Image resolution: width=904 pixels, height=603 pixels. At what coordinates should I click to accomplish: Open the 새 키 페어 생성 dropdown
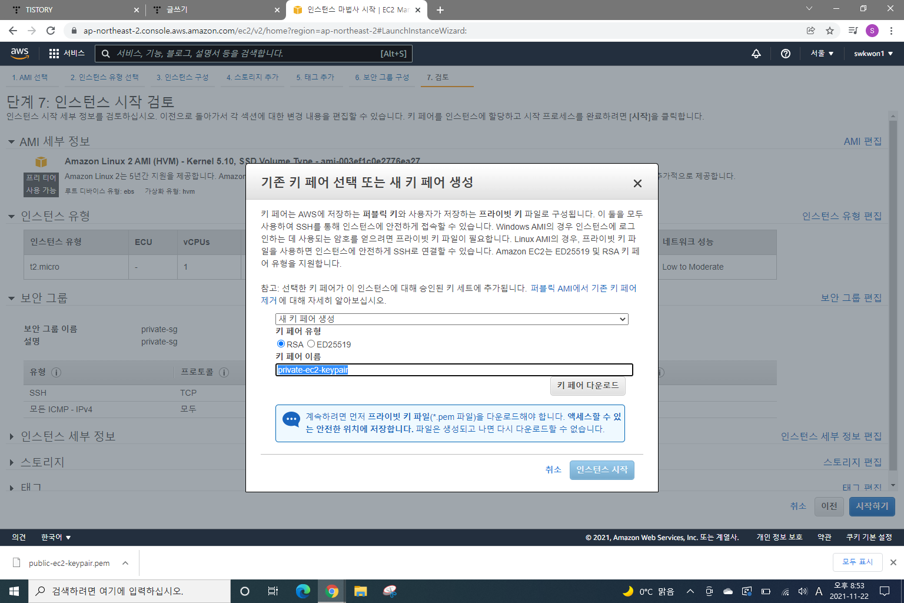coord(452,319)
